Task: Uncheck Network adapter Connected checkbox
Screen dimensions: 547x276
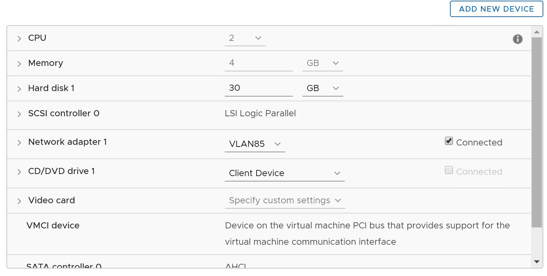Action: (449, 141)
